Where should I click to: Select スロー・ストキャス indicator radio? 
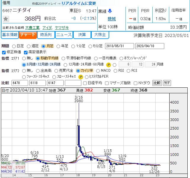coord(54,77)
